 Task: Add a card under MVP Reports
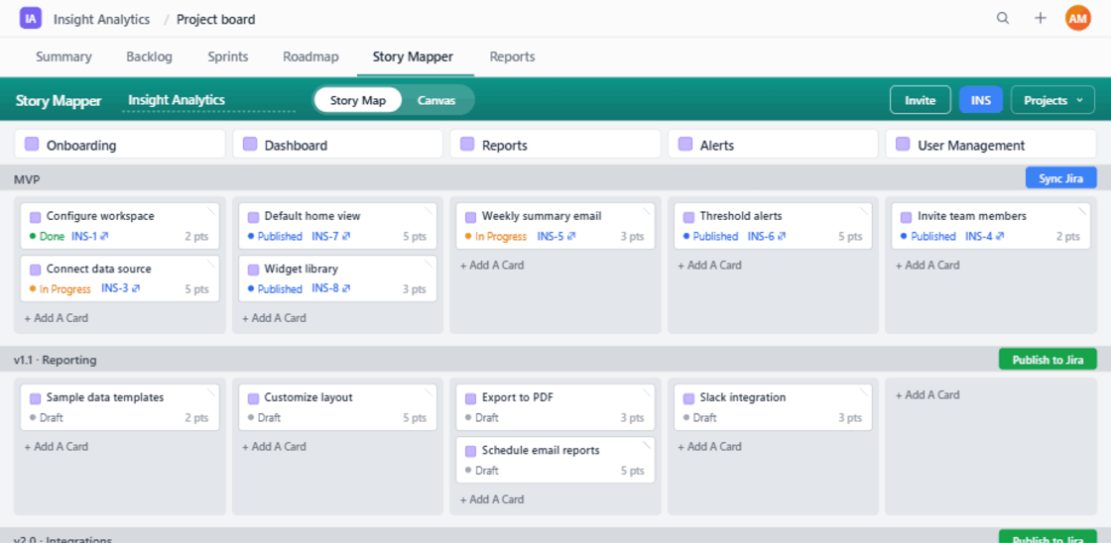point(492,266)
